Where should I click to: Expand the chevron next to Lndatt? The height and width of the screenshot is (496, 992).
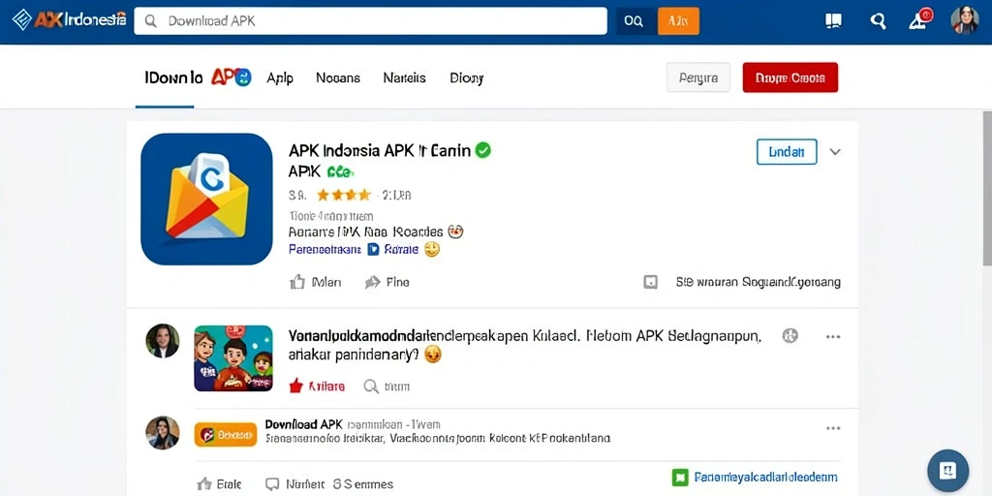[835, 152]
